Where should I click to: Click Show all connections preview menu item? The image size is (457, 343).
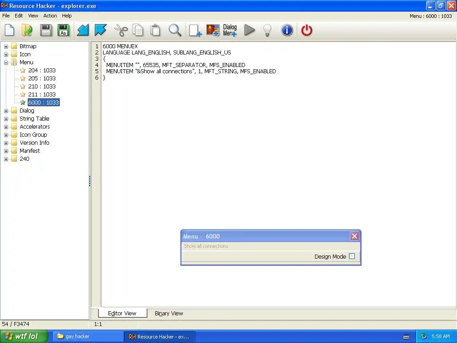click(206, 246)
